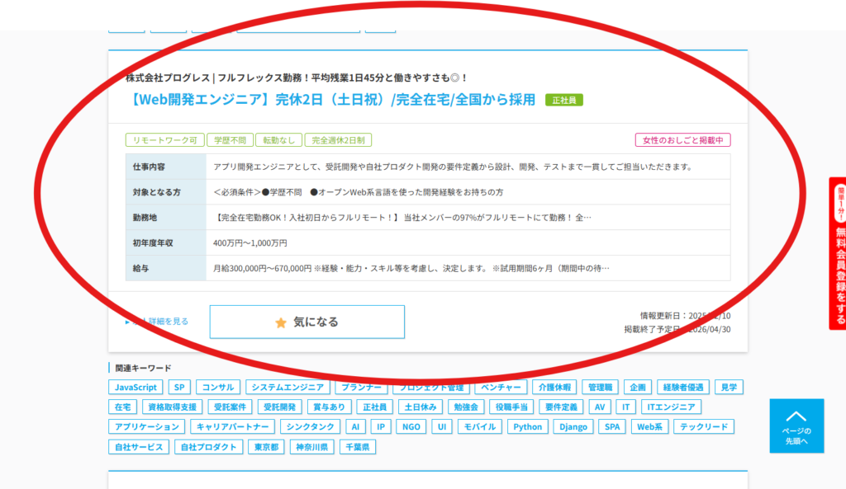Choose the 千葉県 location tag

tap(359, 447)
